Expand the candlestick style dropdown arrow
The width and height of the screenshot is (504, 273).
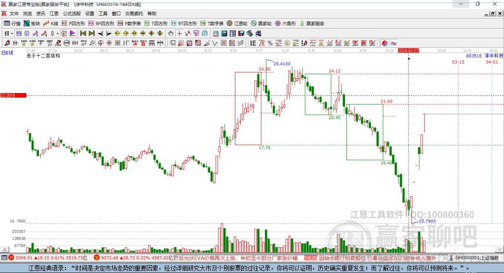pos(58,34)
